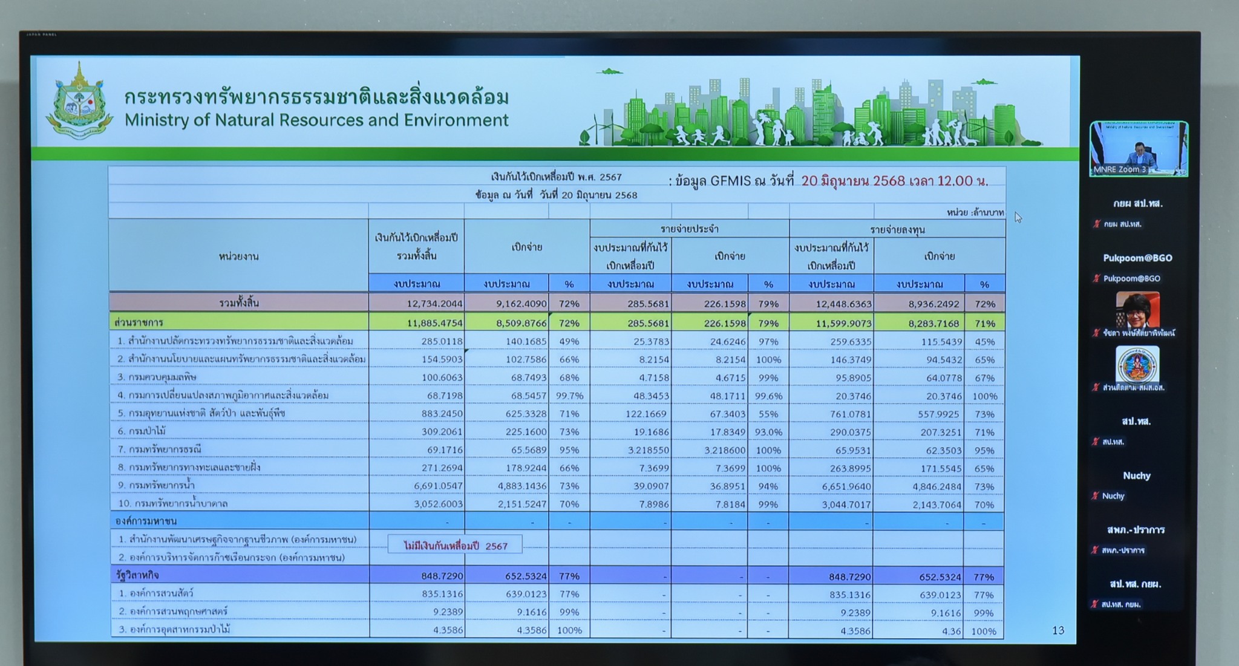This screenshot has height=666, width=1239.
Task: Click value 285.0118 in row 1
Action: tap(442, 341)
